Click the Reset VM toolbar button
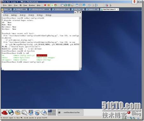The image size is (144, 121). pyautogui.click(x=56, y=5)
